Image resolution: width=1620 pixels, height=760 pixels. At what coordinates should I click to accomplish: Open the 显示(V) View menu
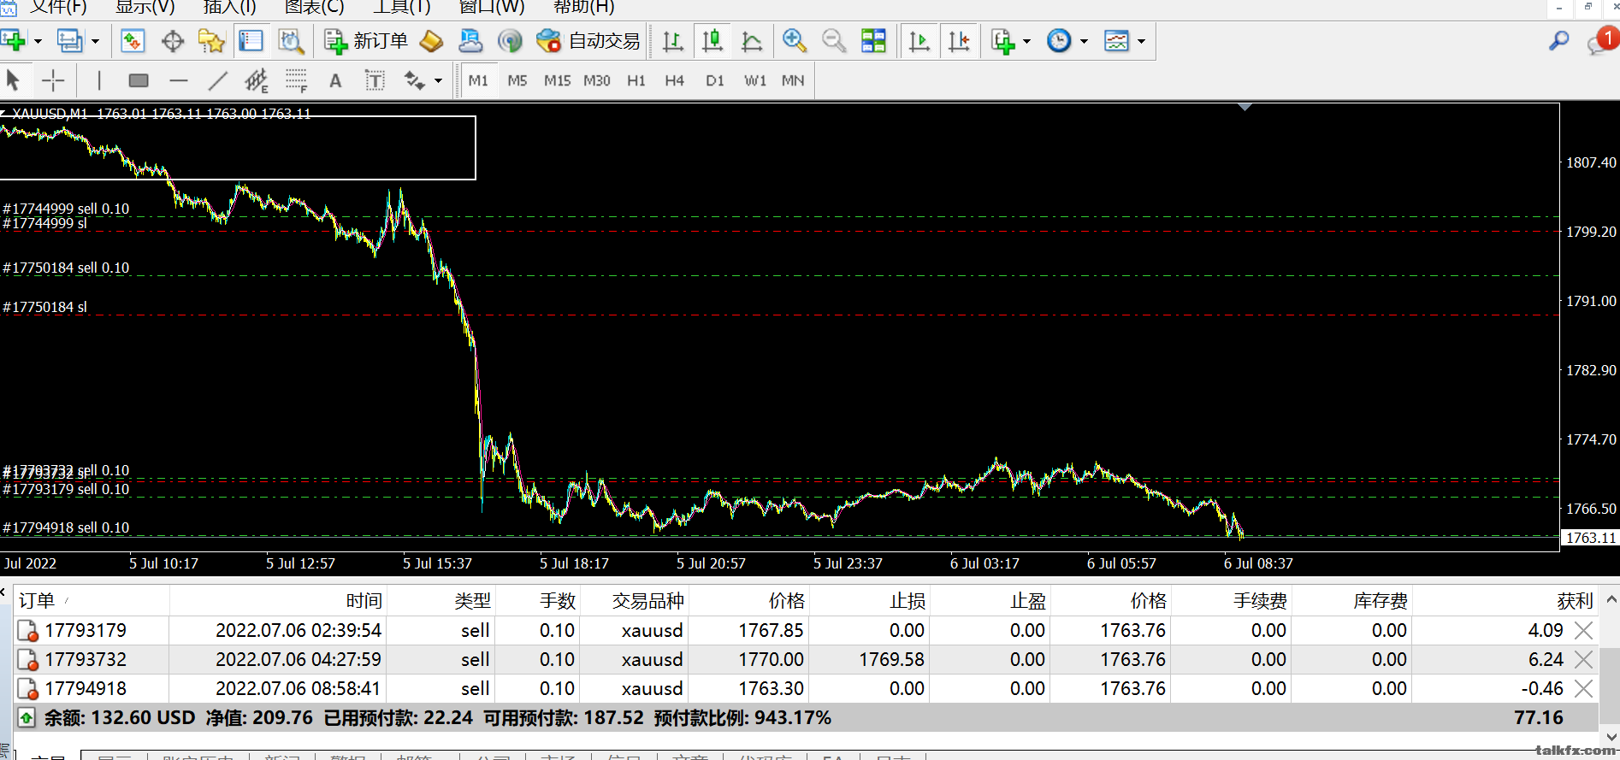coord(145,7)
